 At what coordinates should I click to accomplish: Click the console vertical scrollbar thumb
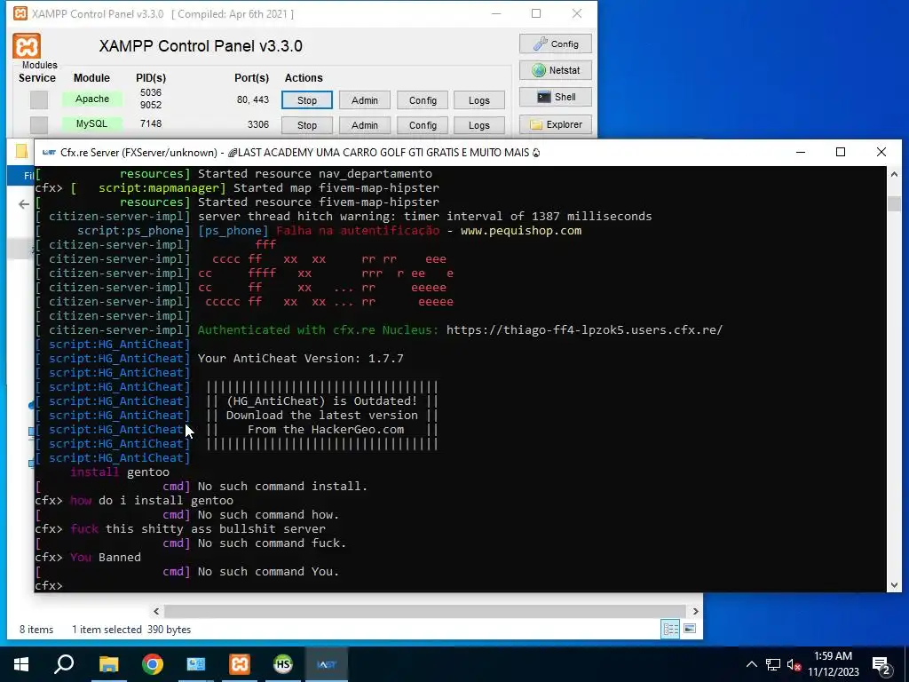[894, 203]
